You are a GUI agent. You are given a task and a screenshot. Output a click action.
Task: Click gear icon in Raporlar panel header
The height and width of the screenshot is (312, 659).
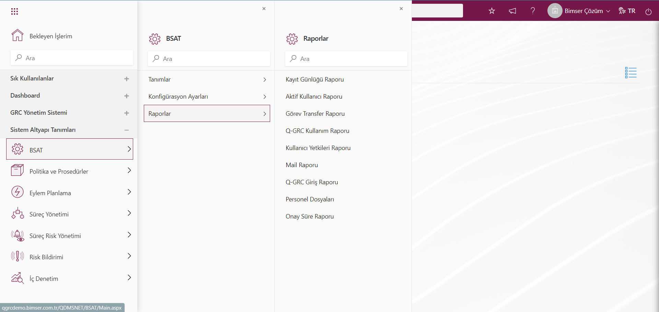pyautogui.click(x=292, y=39)
